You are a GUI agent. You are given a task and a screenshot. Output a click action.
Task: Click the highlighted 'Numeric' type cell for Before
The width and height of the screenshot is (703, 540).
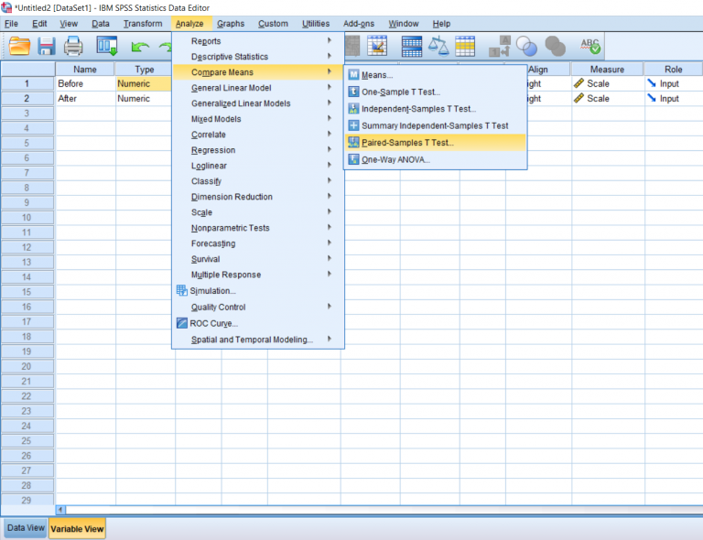point(144,83)
